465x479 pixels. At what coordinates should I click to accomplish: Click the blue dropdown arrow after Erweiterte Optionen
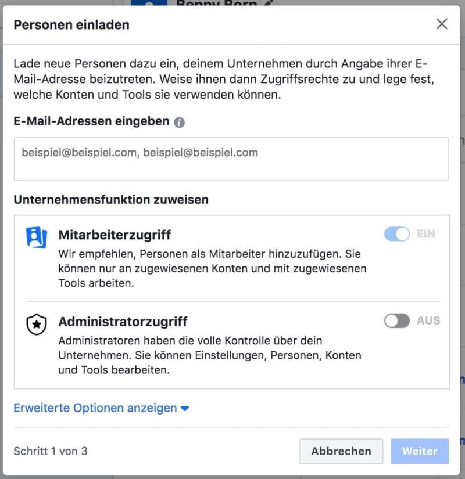click(185, 409)
